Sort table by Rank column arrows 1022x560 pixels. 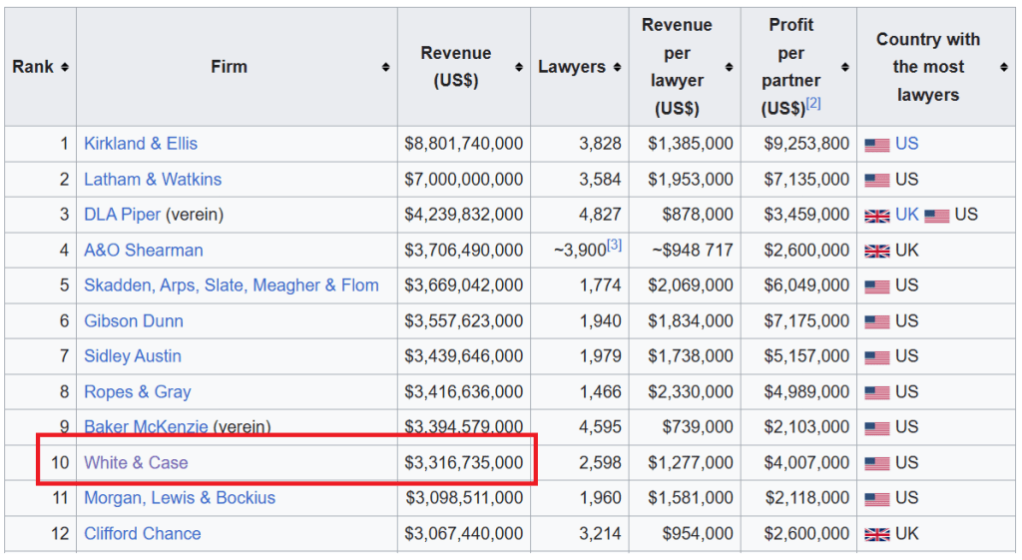65,67
